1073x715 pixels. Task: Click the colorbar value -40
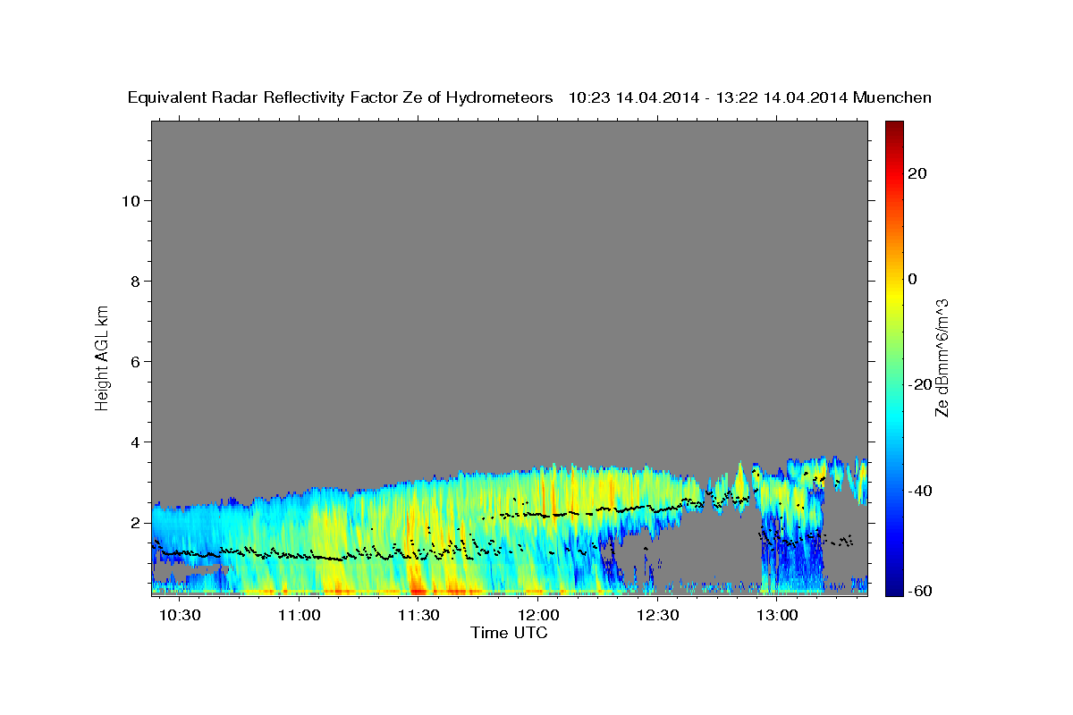(x=921, y=491)
